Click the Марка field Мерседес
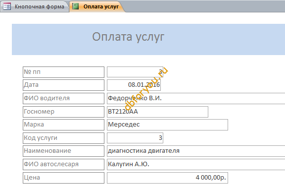 (x=167, y=125)
